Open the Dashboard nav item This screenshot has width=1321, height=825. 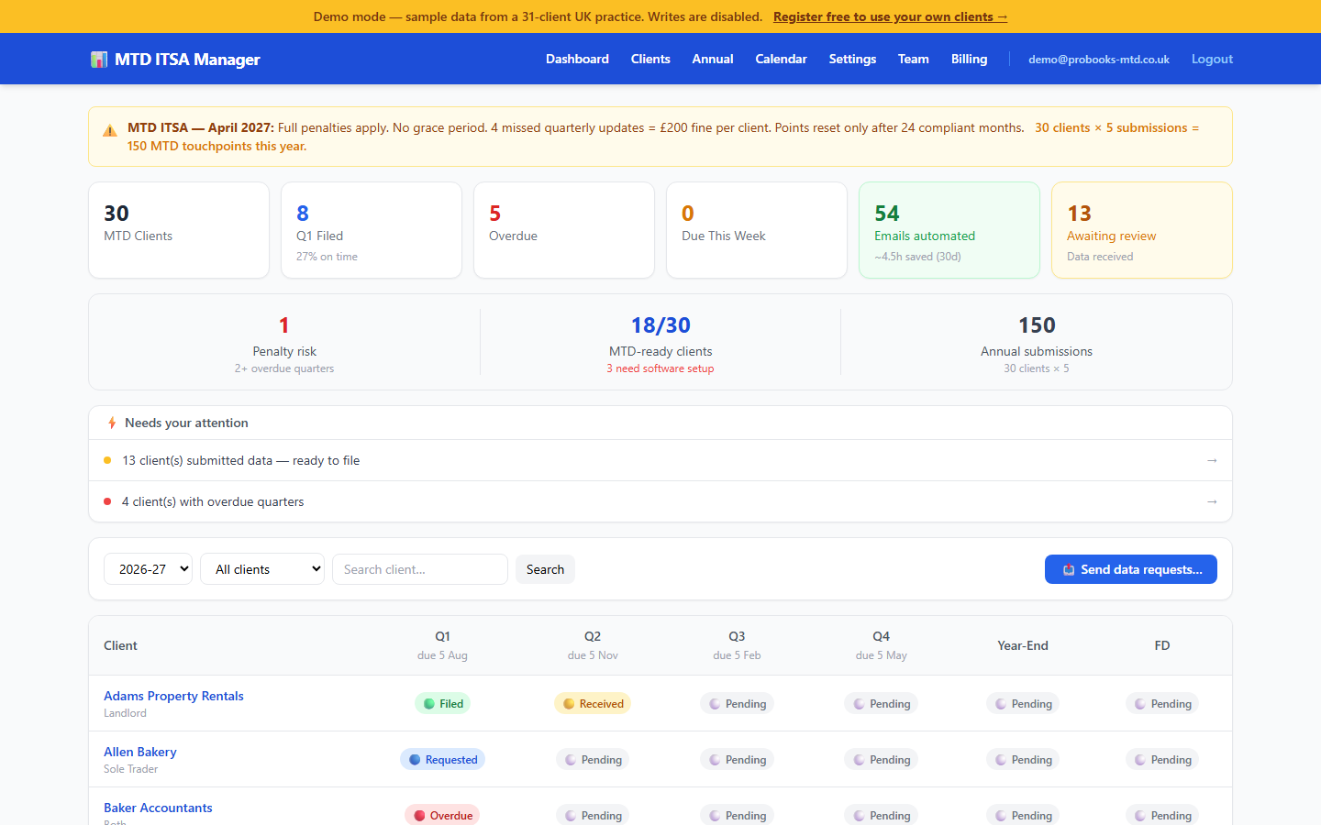click(577, 59)
